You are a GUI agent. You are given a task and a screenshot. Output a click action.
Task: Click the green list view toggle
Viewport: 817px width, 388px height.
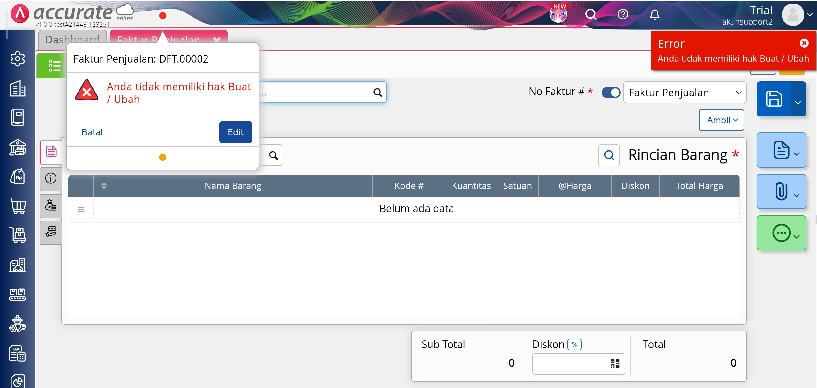(54, 66)
